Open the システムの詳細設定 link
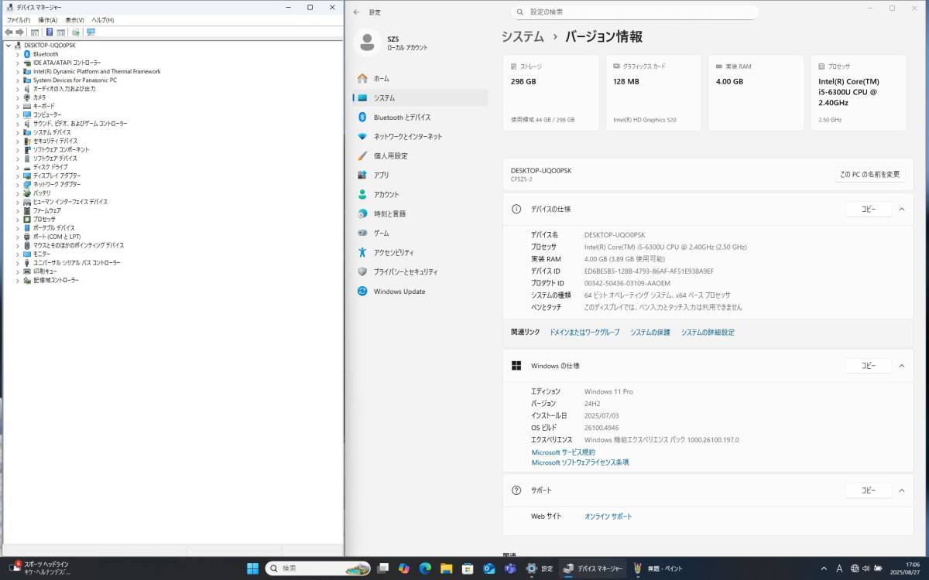This screenshot has height=580, width=929. pyautogui.click(x=708, y=333)
